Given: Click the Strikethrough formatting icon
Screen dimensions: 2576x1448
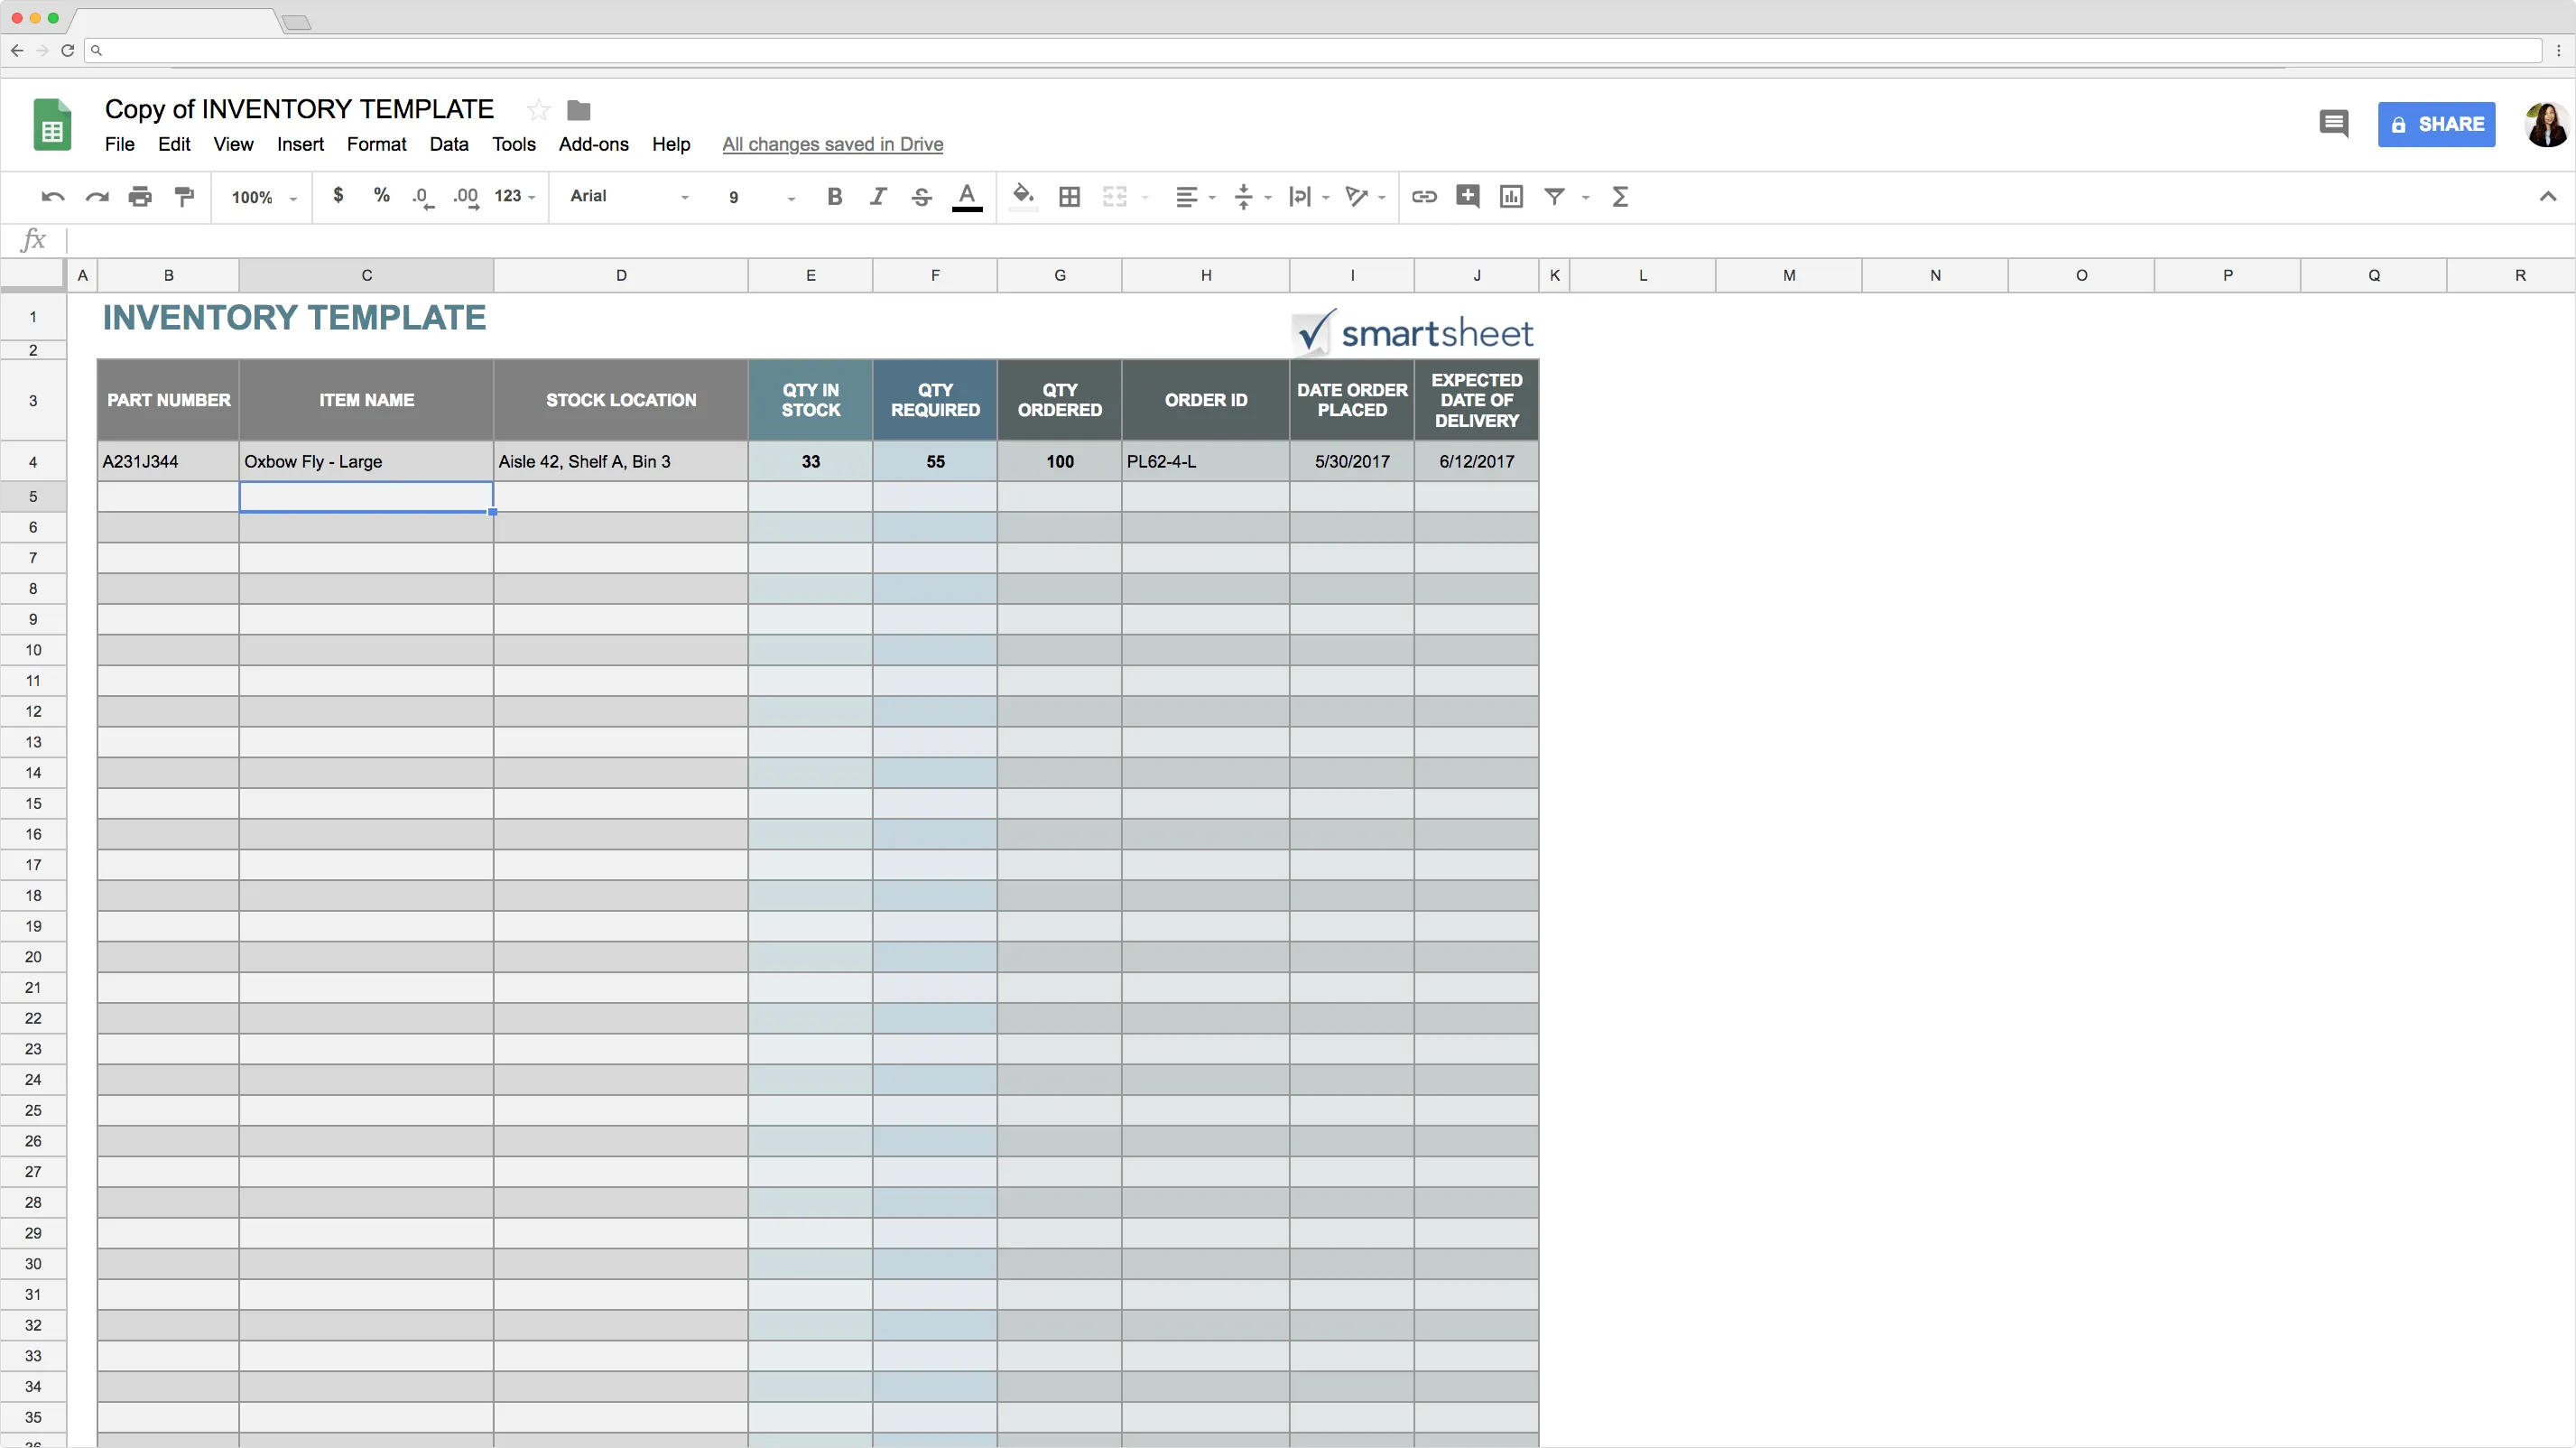Looking at the screenshot, I should pos(922,197).
